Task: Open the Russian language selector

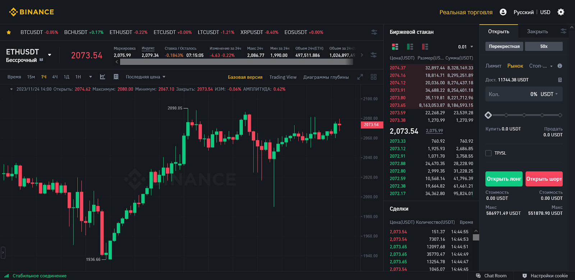Action: click(x=524, y=12)
